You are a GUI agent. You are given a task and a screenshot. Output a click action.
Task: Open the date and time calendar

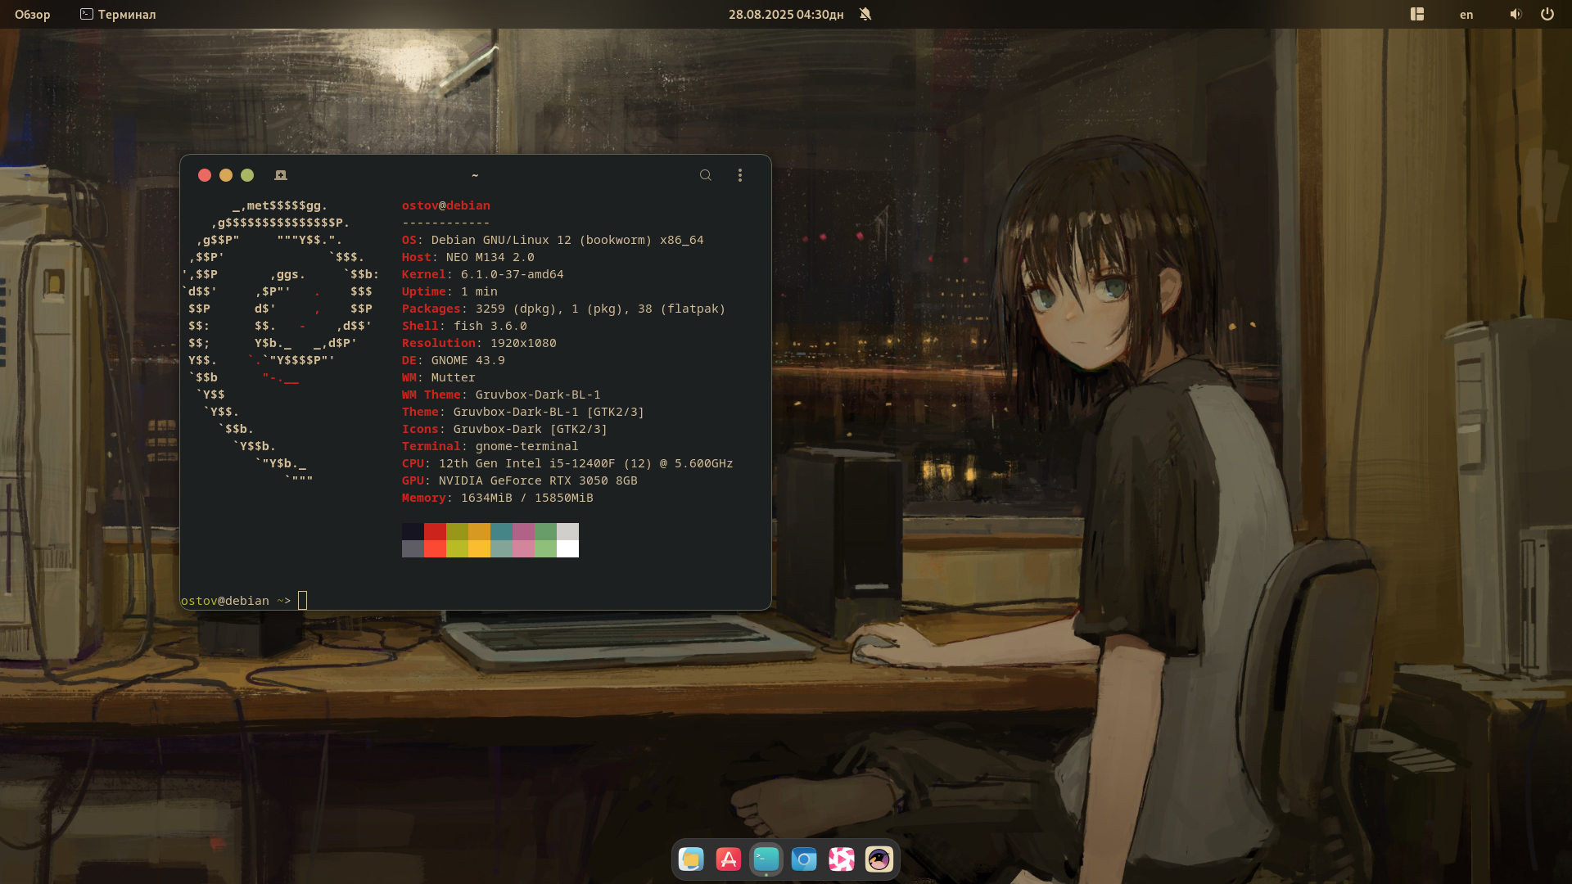coord(785,15)
